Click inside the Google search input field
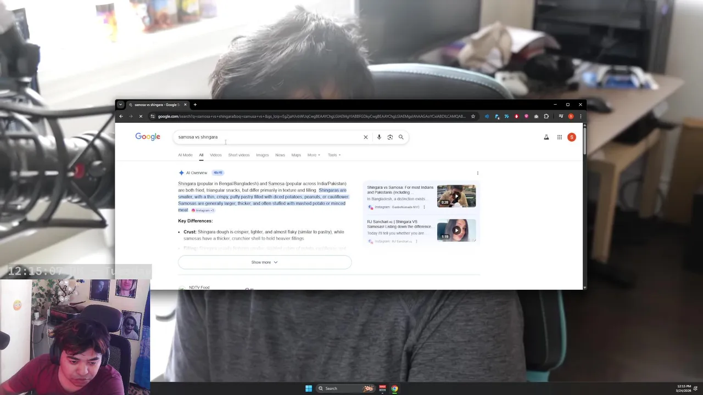The height and width of the screenshot is (395, 703). tap(269, 137)
